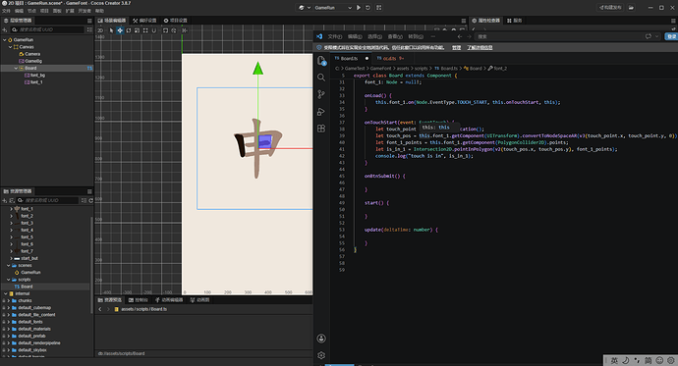The height and width of the screenshot is (366, 678).
Task: Expand the font_4 asset
Action: (11, 230)
